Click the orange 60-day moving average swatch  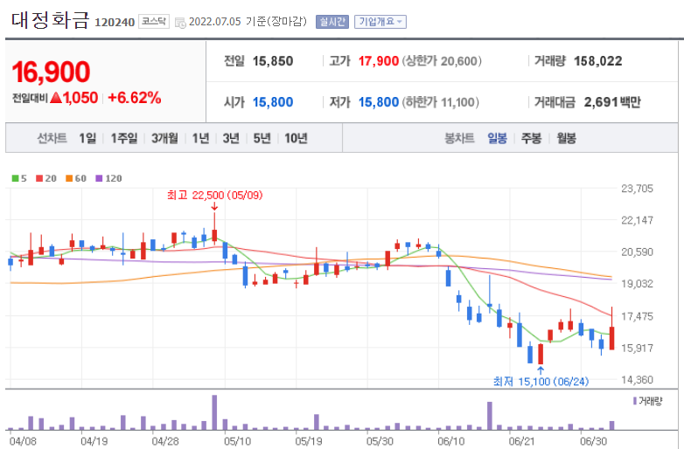(x=69, y=178)
